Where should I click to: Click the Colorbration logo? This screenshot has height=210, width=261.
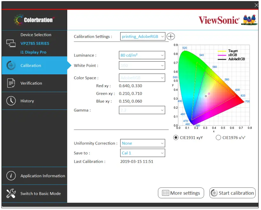(34, 19)
